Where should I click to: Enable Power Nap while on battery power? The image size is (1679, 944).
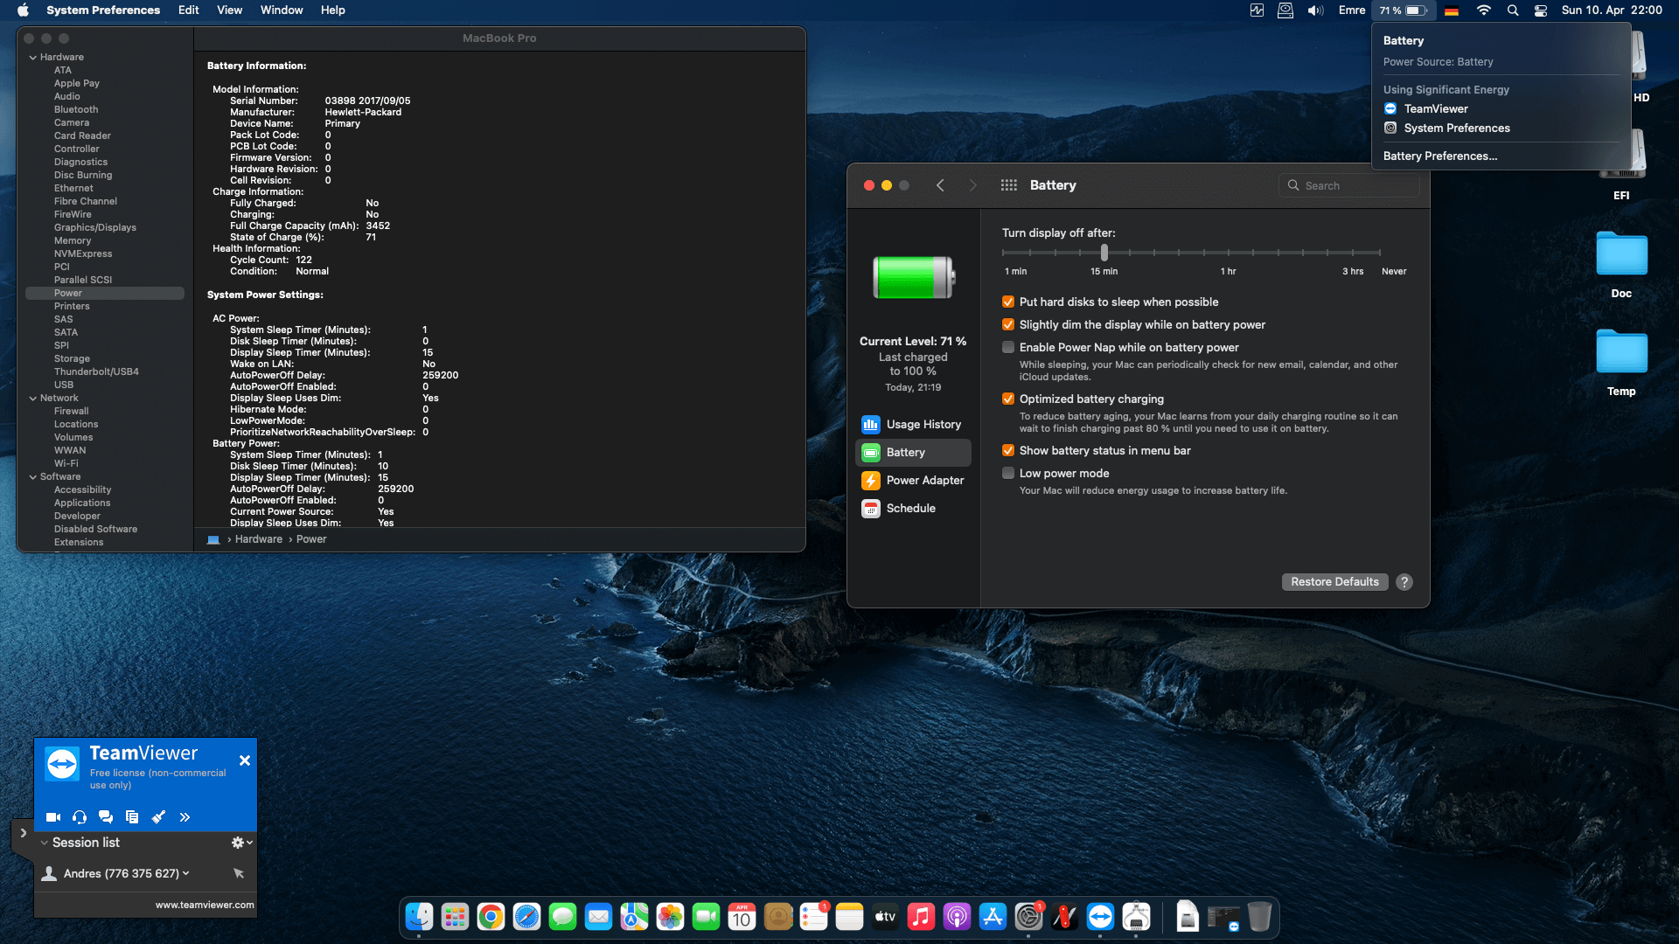(x=1008, y=348)
